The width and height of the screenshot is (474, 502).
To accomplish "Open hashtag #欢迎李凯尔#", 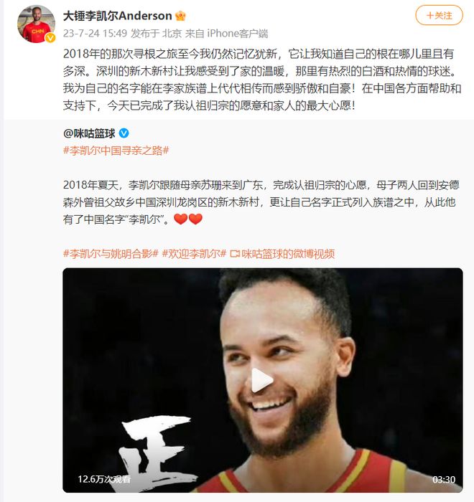I will pos(195,254).
